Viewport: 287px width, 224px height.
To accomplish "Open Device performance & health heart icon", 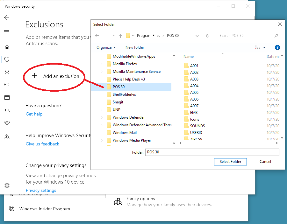I will [7, 123].
